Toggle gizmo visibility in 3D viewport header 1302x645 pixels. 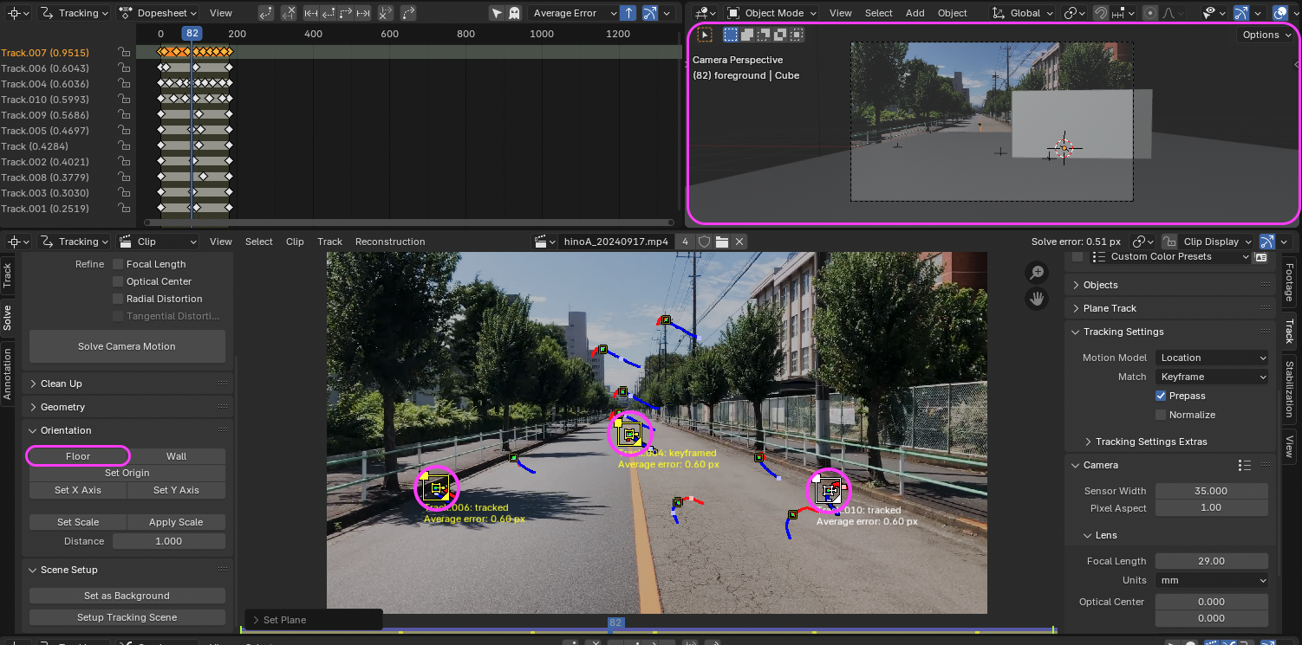click(1240, 13)
